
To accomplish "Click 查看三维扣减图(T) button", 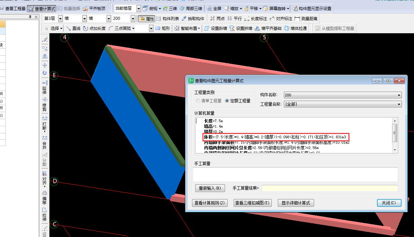I will point(253,203).
